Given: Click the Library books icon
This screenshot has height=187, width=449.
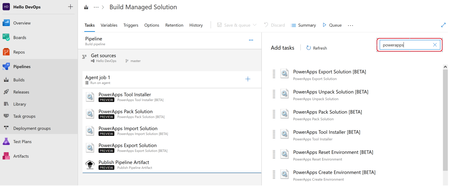Looking at the screenshot, I should point(6,104).
